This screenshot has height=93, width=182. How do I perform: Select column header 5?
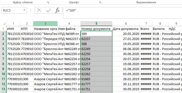click(96, 24)
